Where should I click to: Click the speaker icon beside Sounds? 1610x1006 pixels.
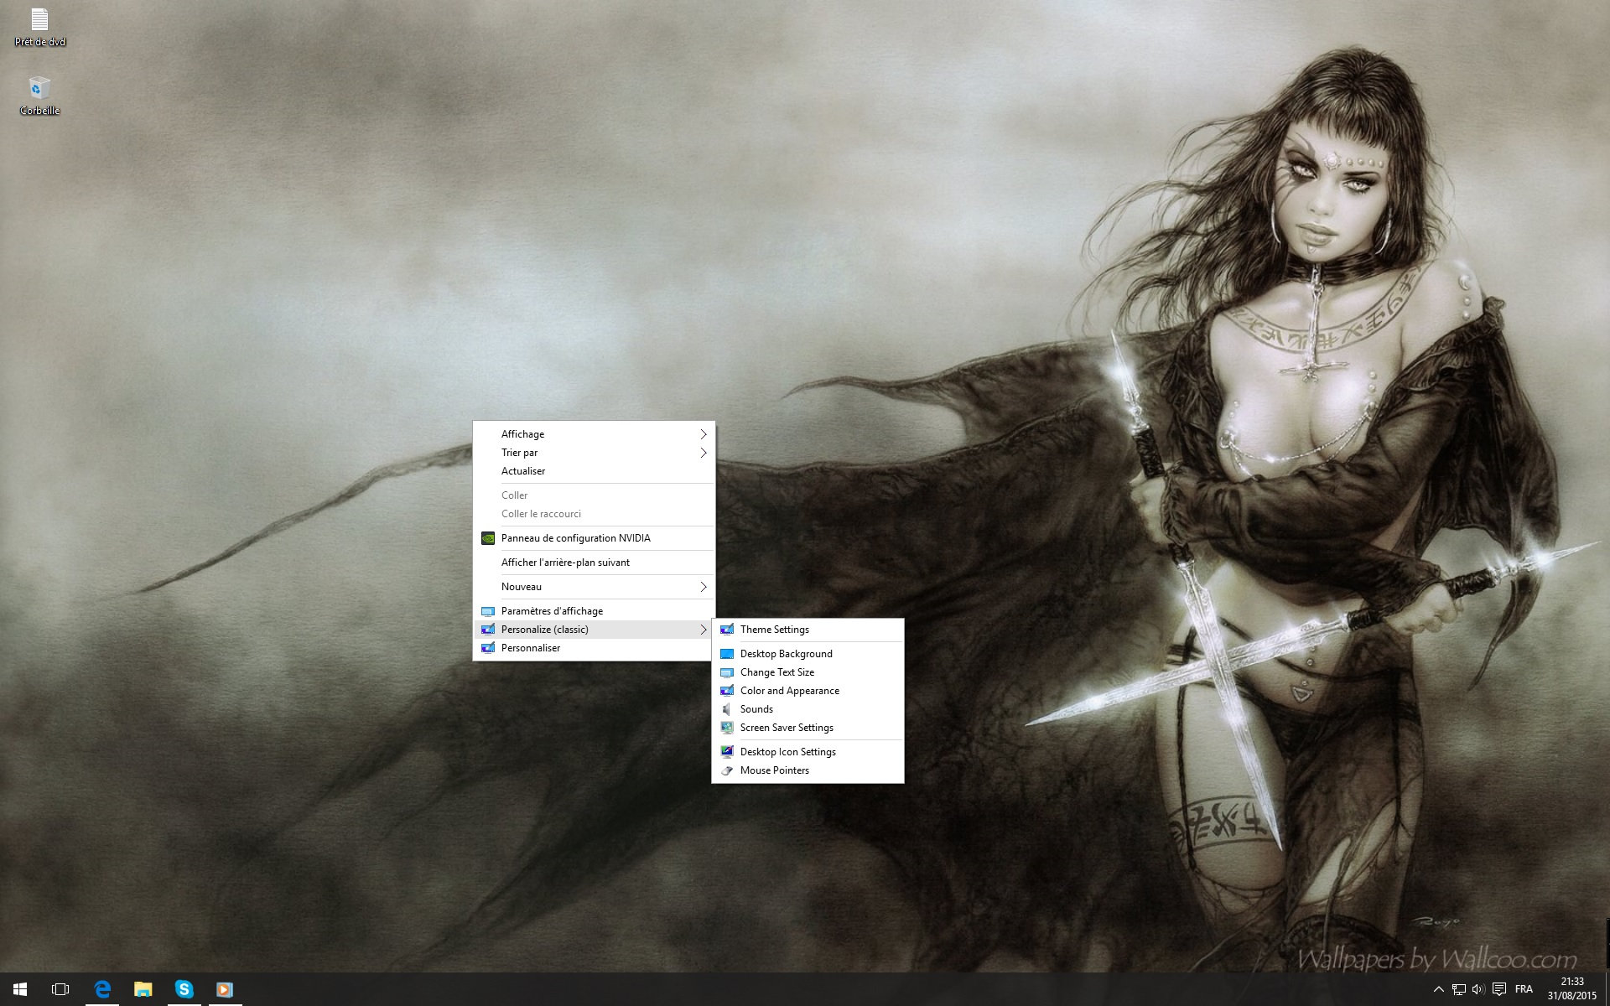point(727,709)
